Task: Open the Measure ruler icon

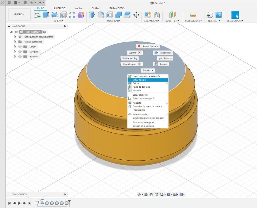Action: point(193,15)
